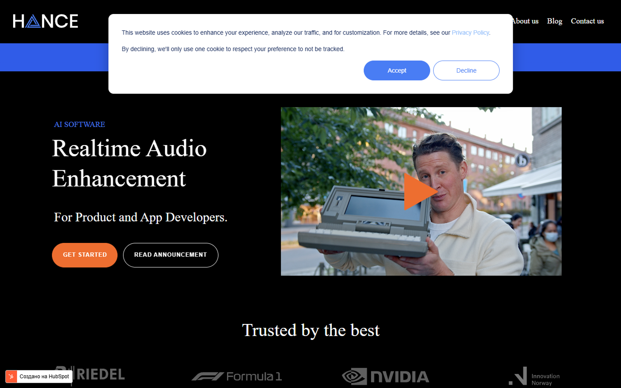The width and height of the screenshot is (621, 388).
Task: Go to the Blog page
Action: pos(555,21)
